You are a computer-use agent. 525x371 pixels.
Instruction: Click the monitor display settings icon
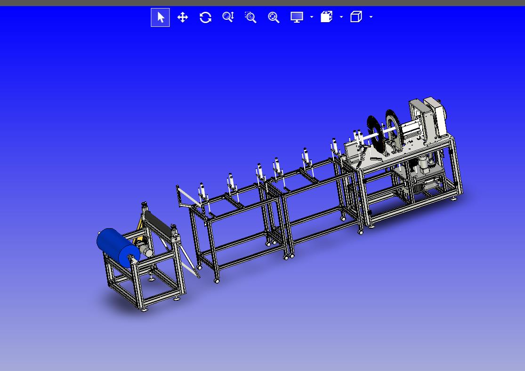pyautogui.click(x=297, y=17)
